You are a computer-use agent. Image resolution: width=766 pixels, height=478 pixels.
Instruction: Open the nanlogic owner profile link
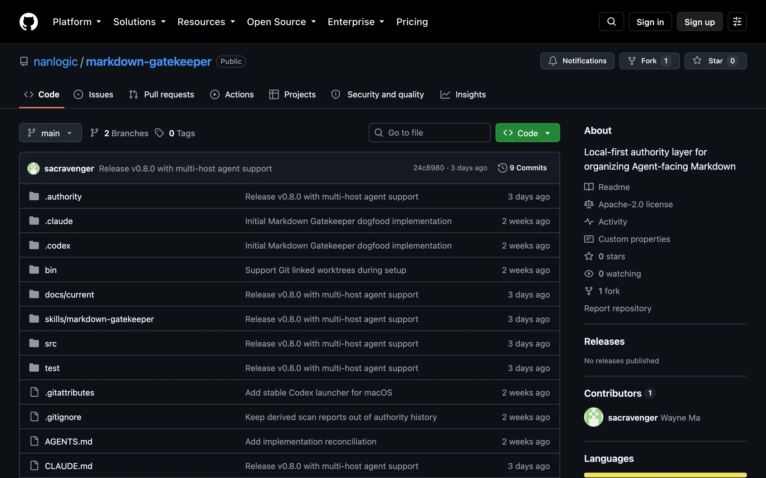(x=55, y=62)
